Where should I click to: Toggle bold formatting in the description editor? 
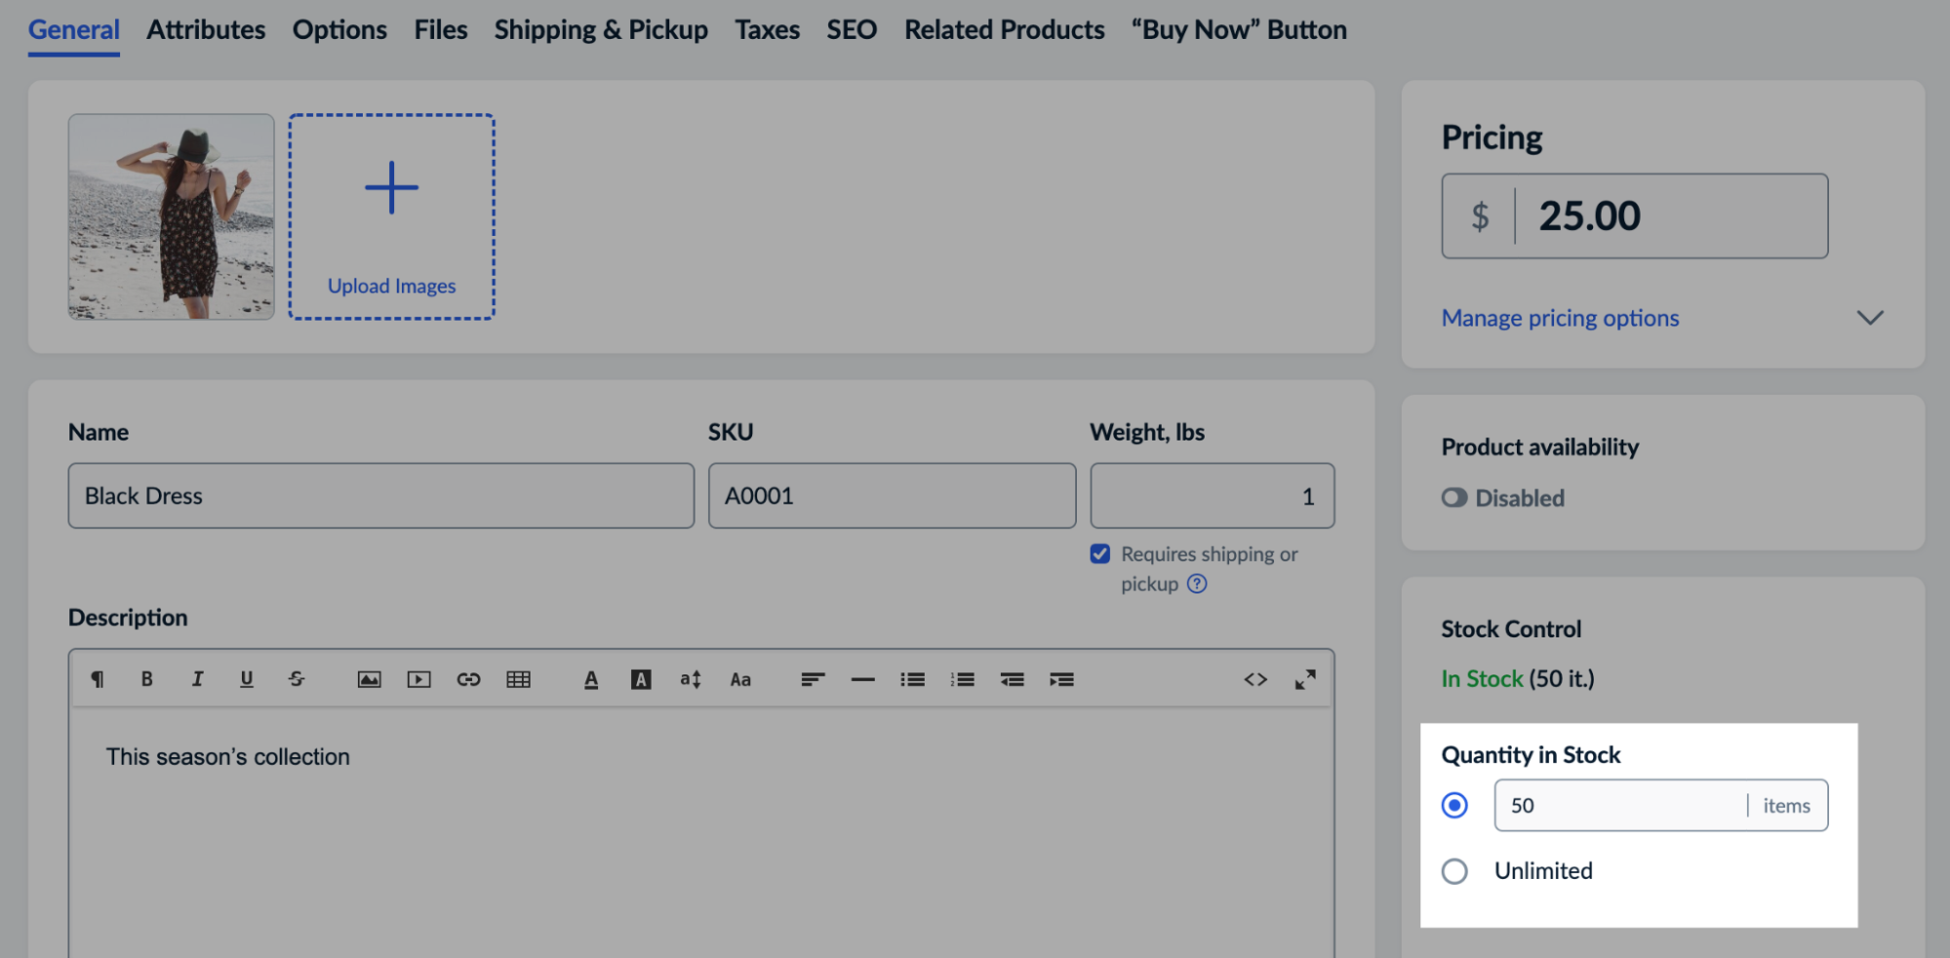[147, 679]
